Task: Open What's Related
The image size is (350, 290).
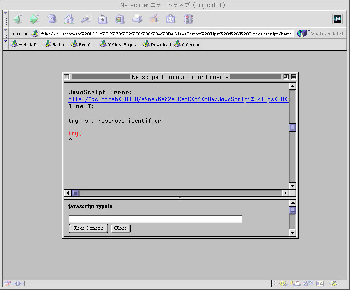Action: click(x=320, y=34)
